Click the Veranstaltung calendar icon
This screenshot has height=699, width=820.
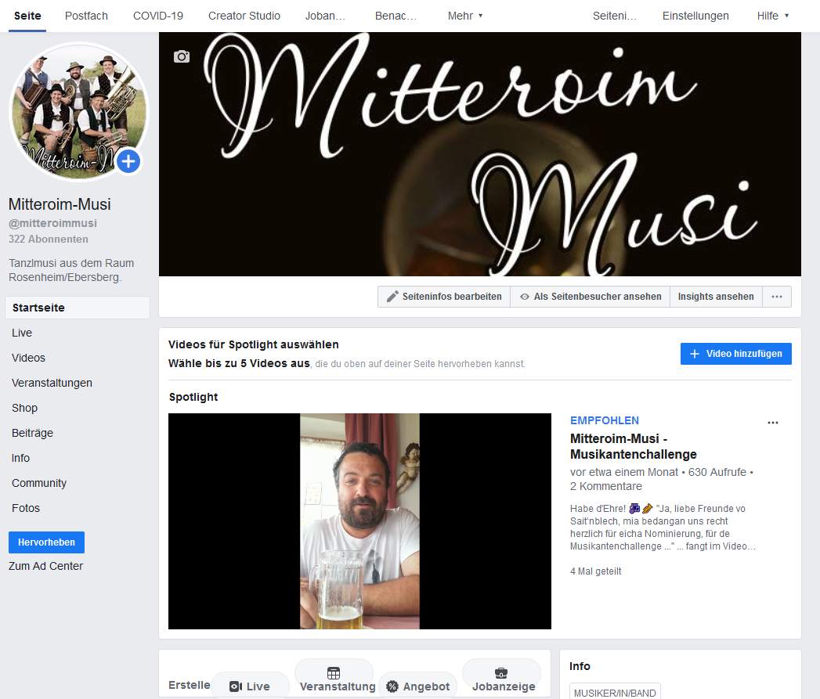[334, 673]
